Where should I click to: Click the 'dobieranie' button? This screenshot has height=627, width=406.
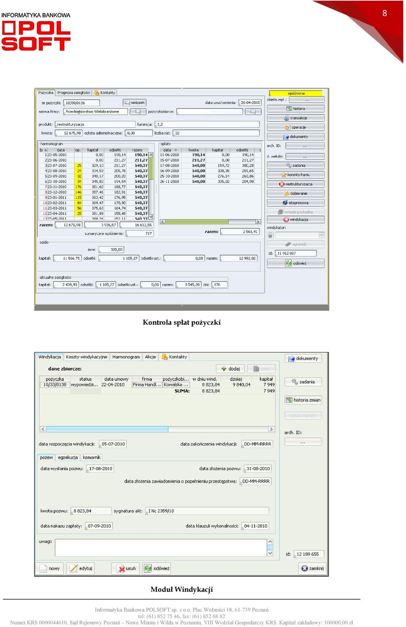pos(296,193)
